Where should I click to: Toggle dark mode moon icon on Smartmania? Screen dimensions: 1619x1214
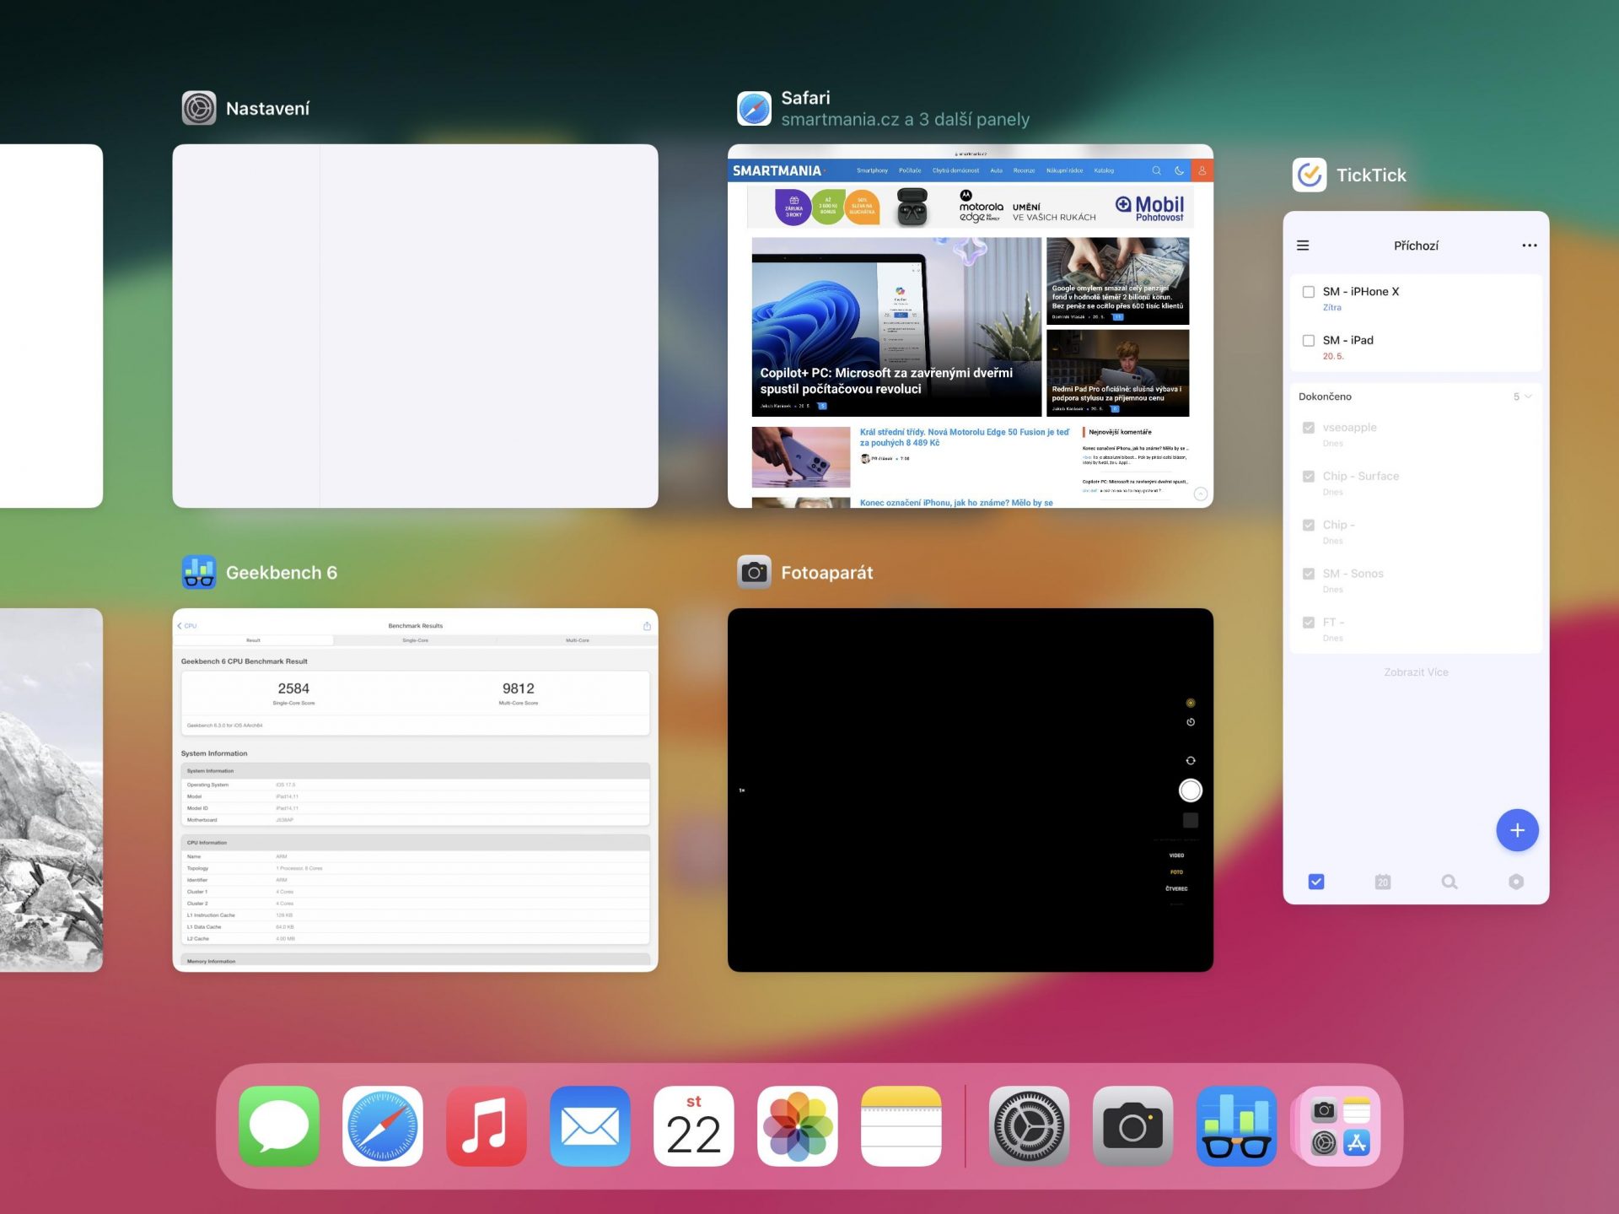coord(1179,170)
